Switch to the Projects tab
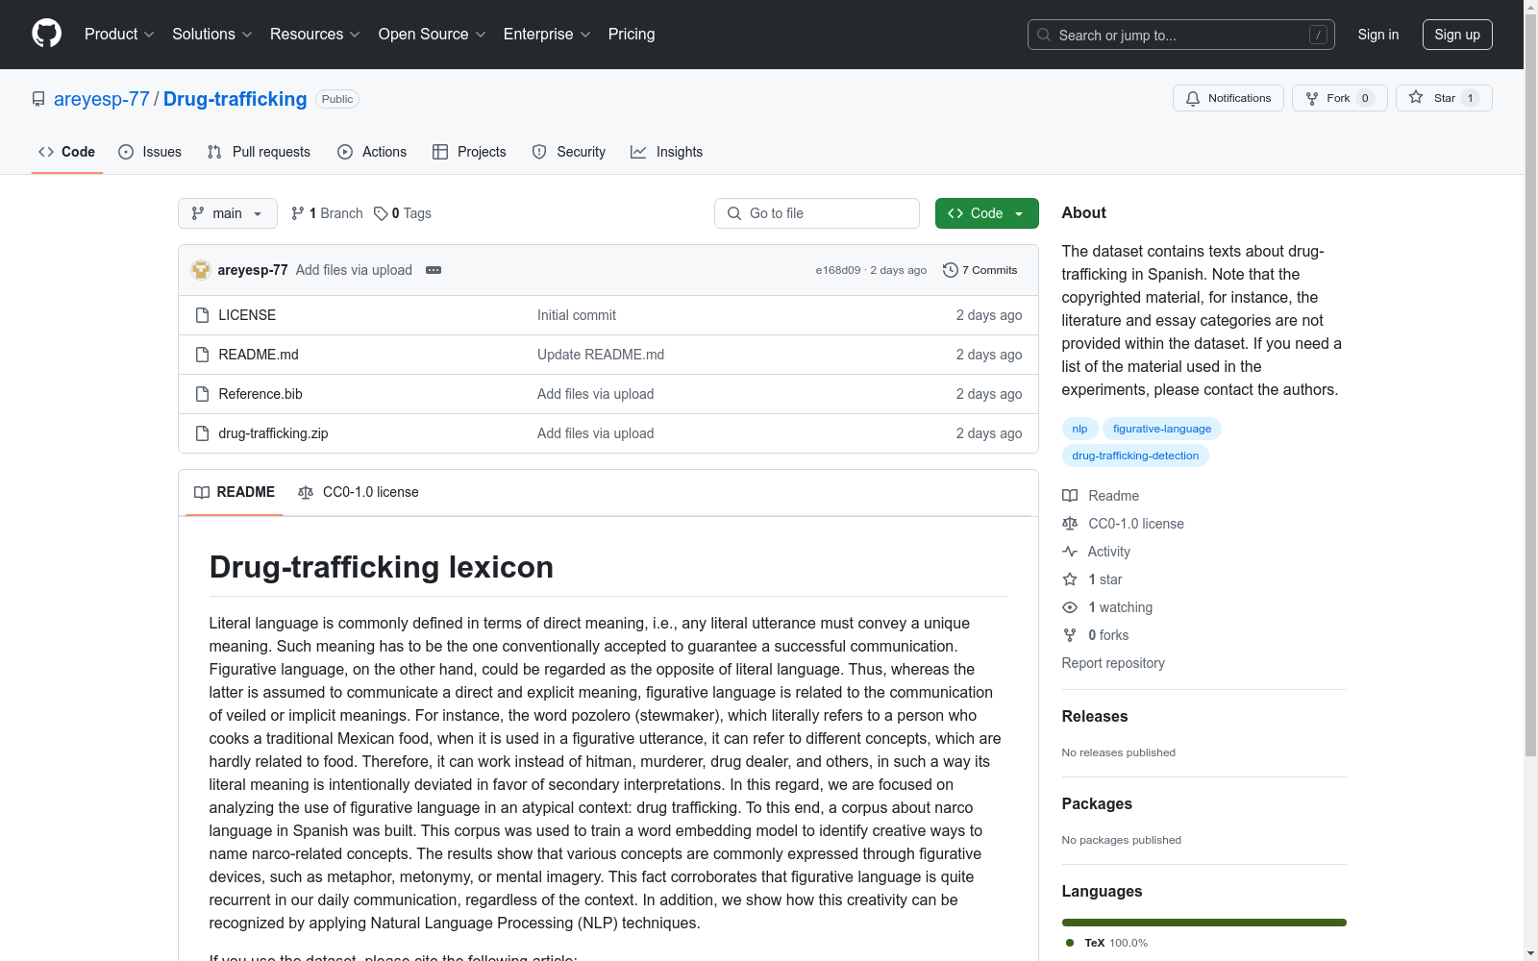Viewport: 1538px width, 961px height. [x=469, y=152]
